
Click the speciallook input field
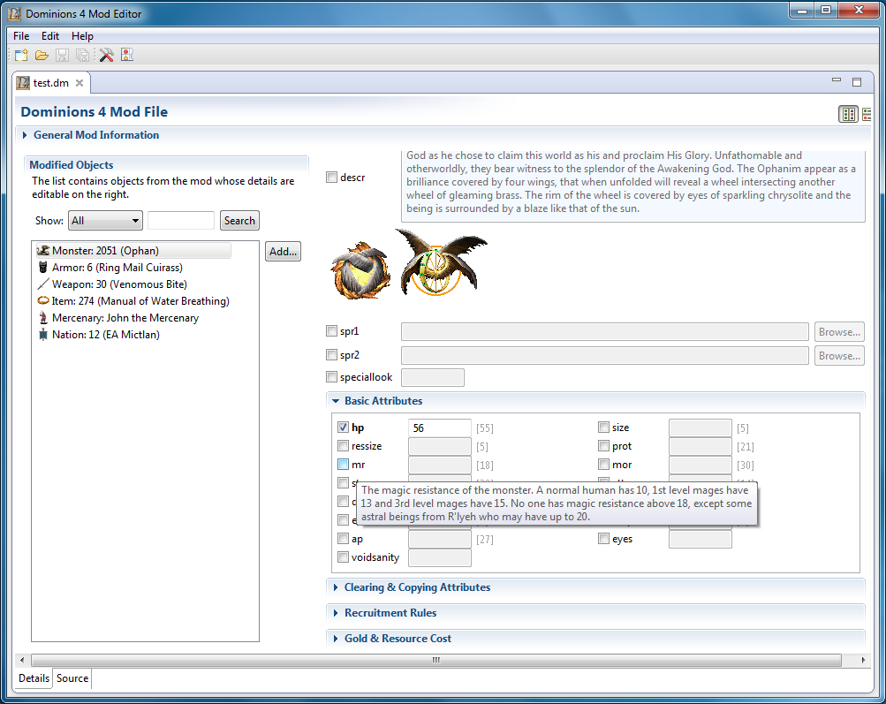click(x=433, y=377)
